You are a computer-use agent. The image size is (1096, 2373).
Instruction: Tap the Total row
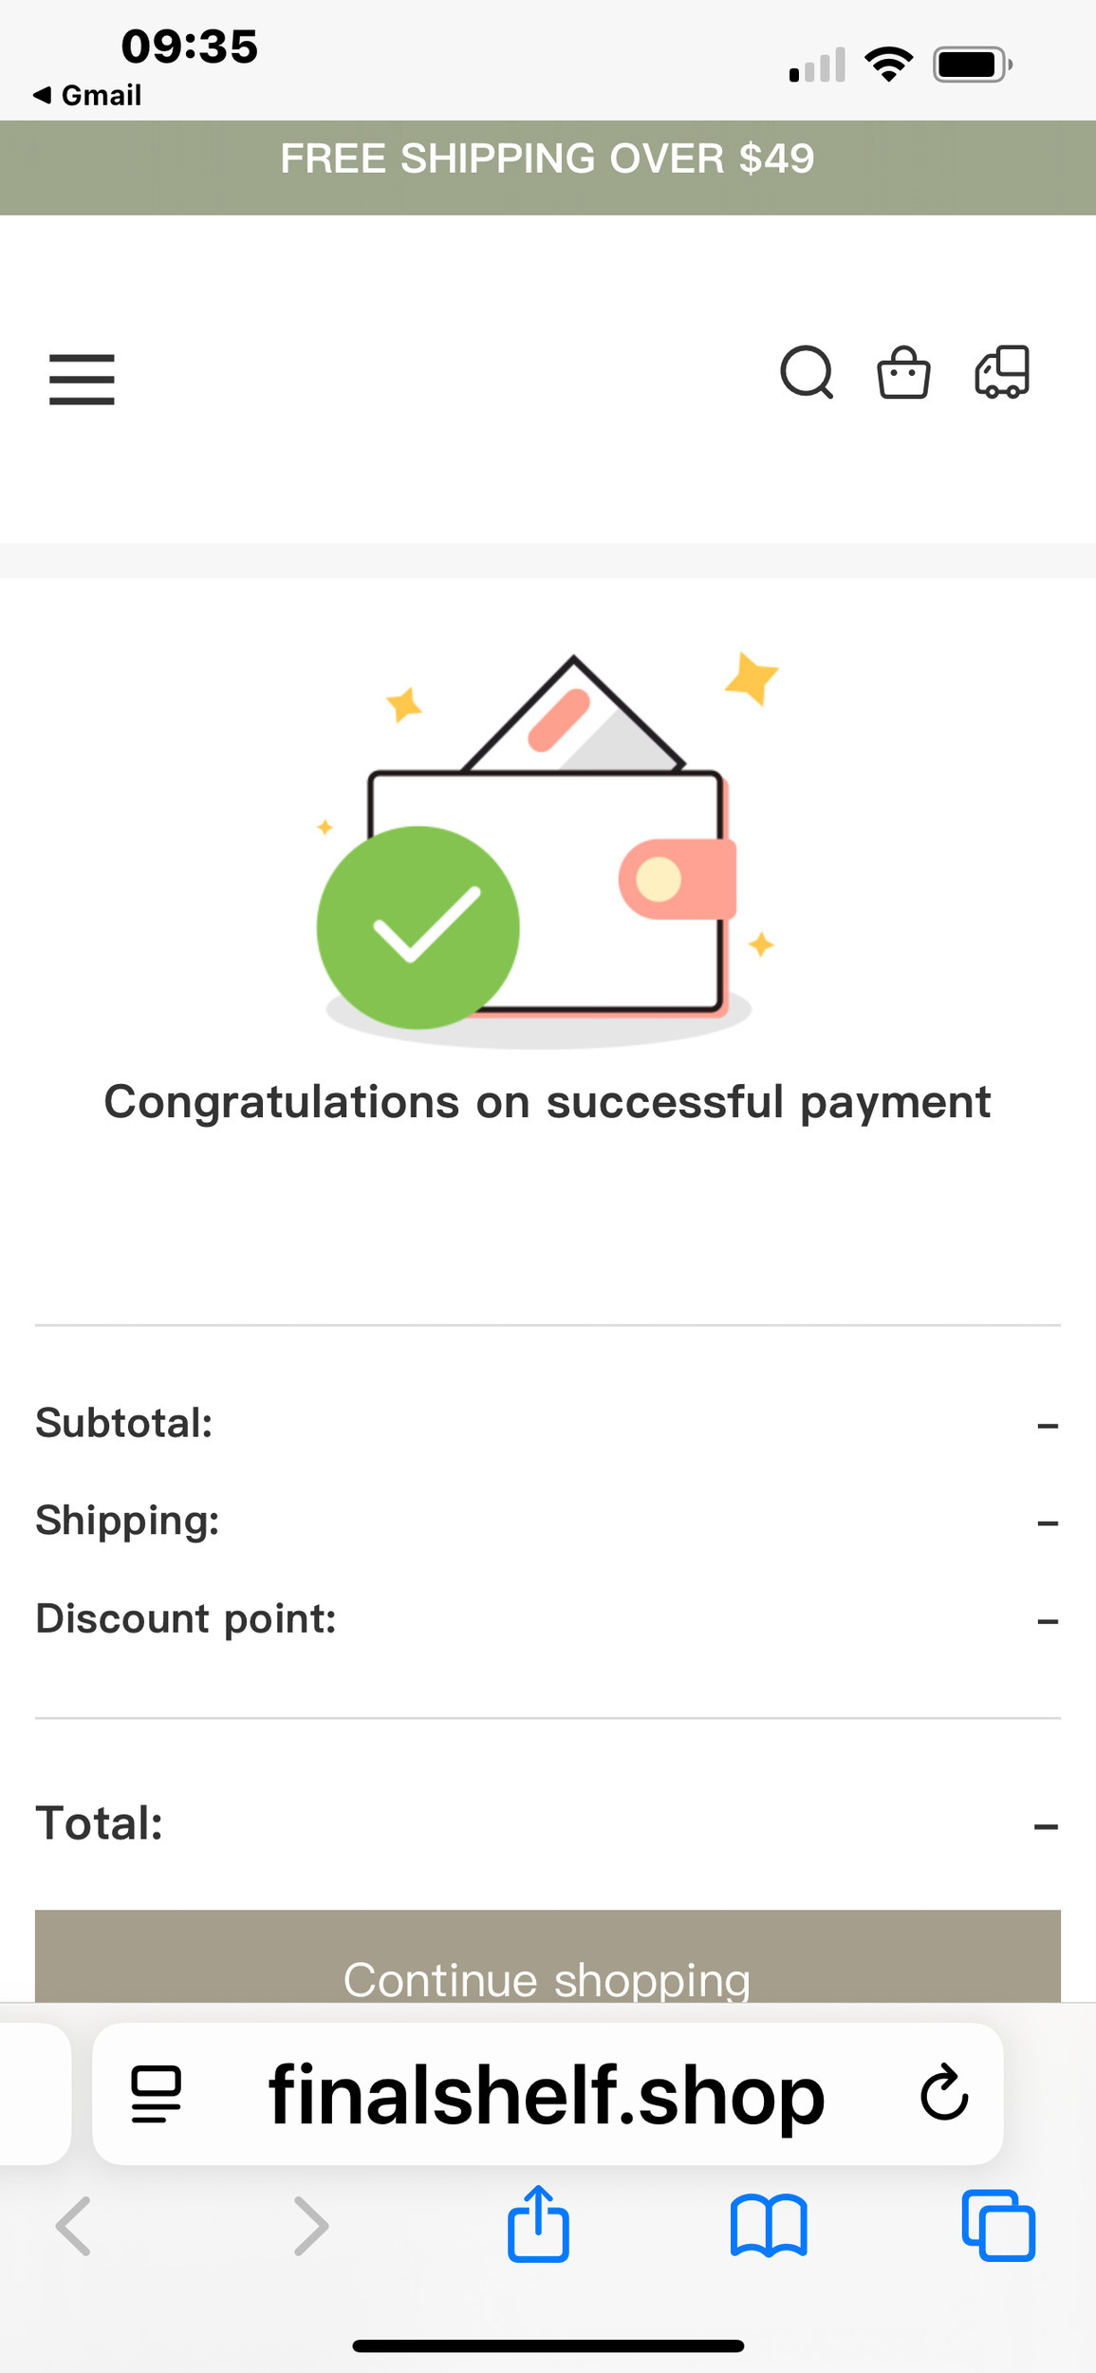(548, 1823)
